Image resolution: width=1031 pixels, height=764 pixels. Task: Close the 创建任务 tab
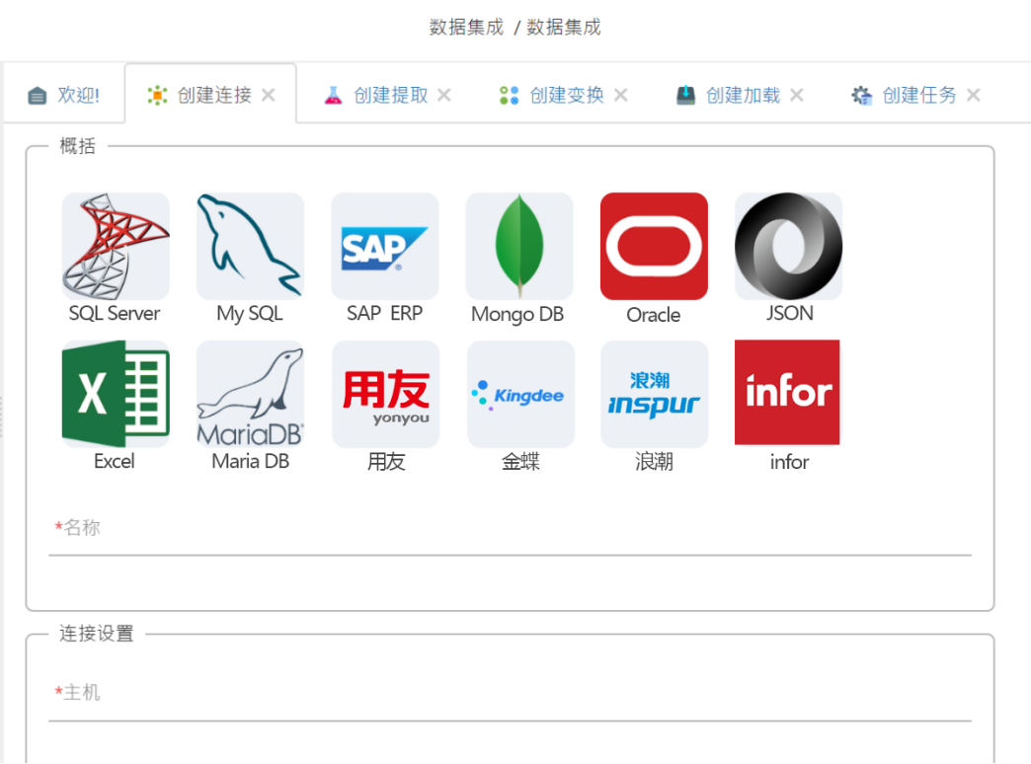[974, 96]
